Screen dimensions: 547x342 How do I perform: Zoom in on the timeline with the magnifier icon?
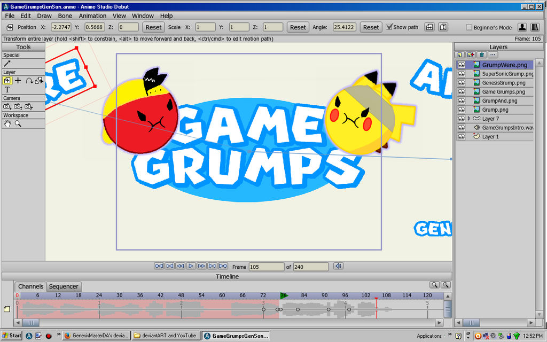(x=446, y=285)
